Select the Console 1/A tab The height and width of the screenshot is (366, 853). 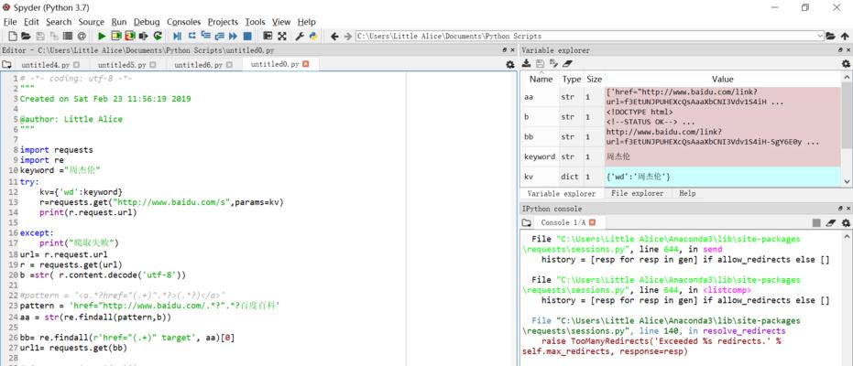(x=563, y=222)
